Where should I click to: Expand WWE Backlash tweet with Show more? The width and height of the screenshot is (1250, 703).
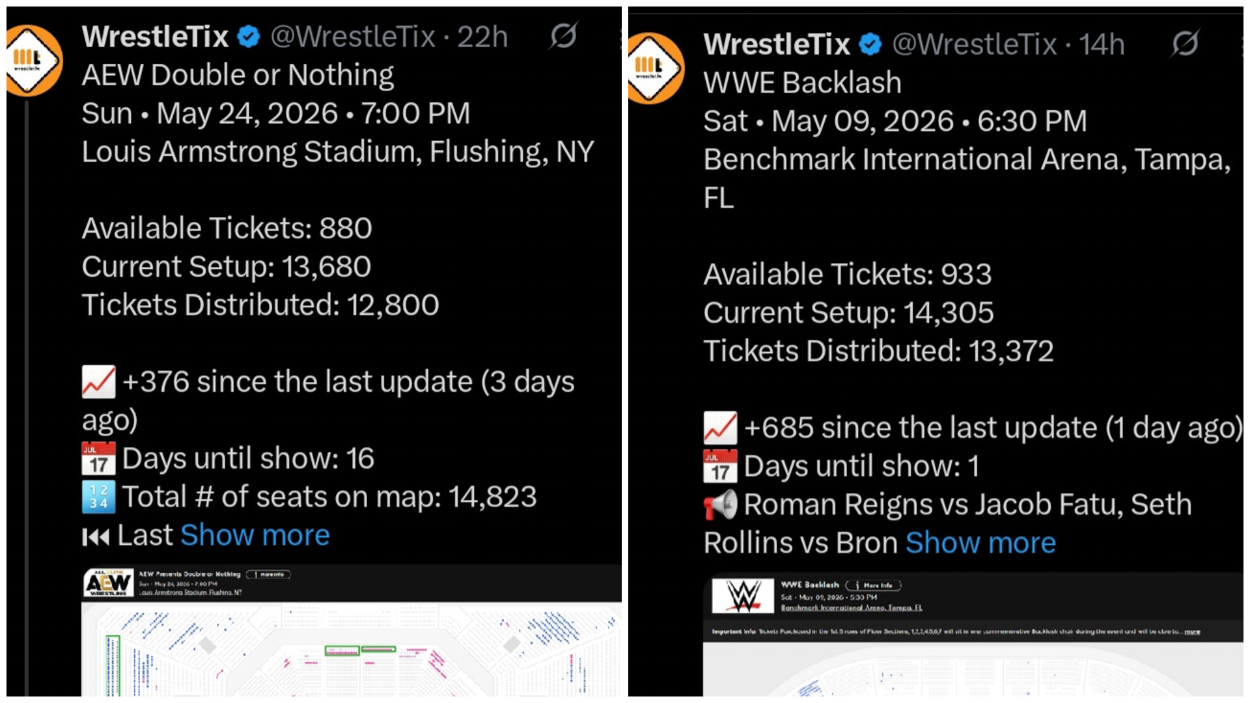coord(980,543)
